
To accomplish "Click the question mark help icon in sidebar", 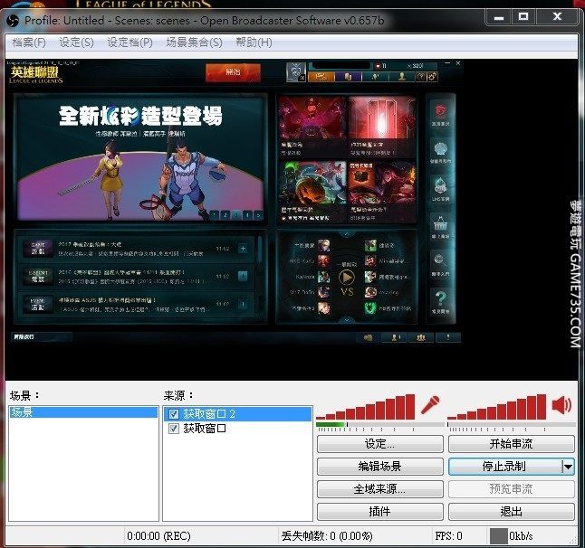I will pyautogui.click(x=441, y=300).
